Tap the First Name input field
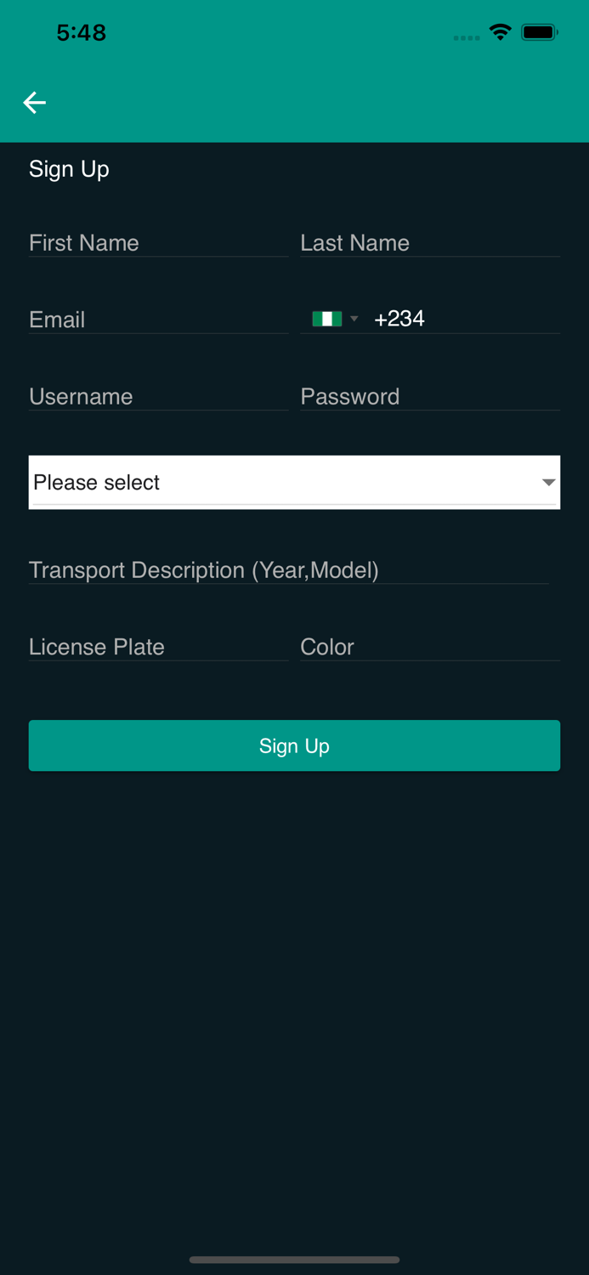 click(157, 244)
